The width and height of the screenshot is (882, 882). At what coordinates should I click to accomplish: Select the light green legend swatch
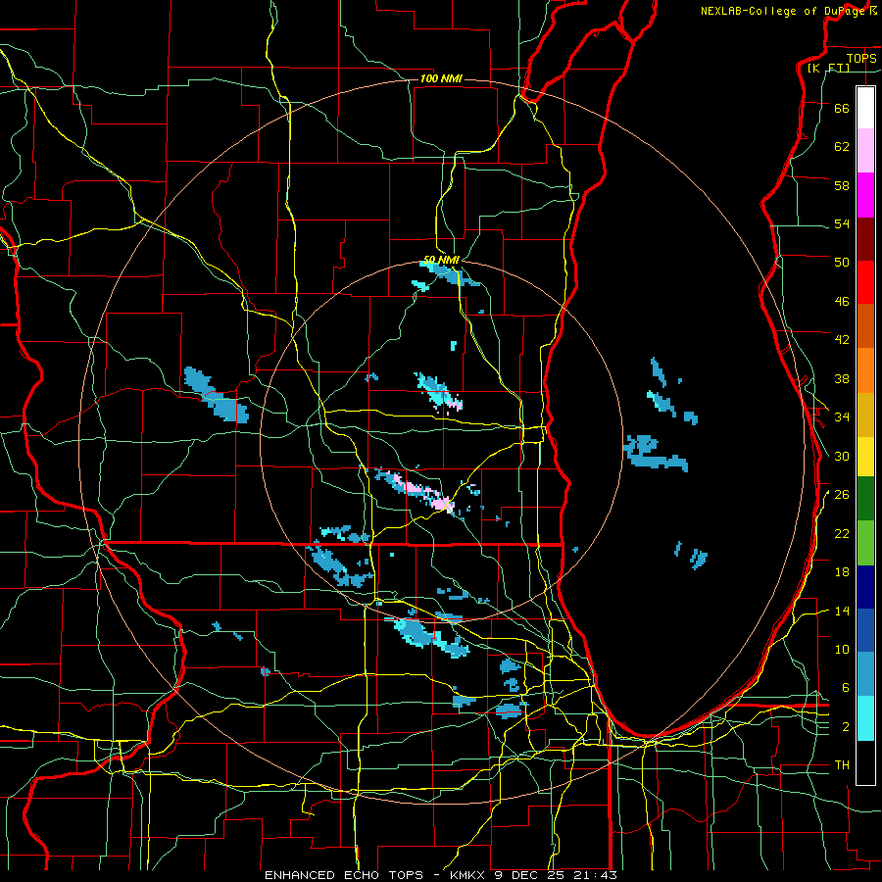(x=865, y=542)
